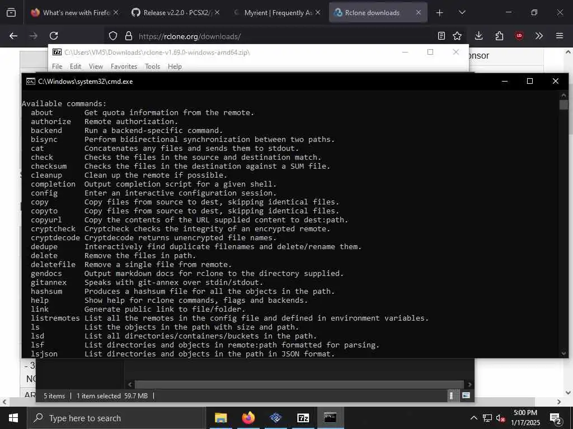
Task: Click 'config' command in cmd output
Action: [44, 193]
